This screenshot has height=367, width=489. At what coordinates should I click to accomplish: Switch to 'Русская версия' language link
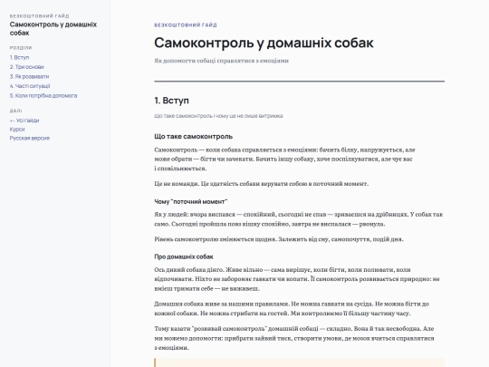tap(30, 138)
